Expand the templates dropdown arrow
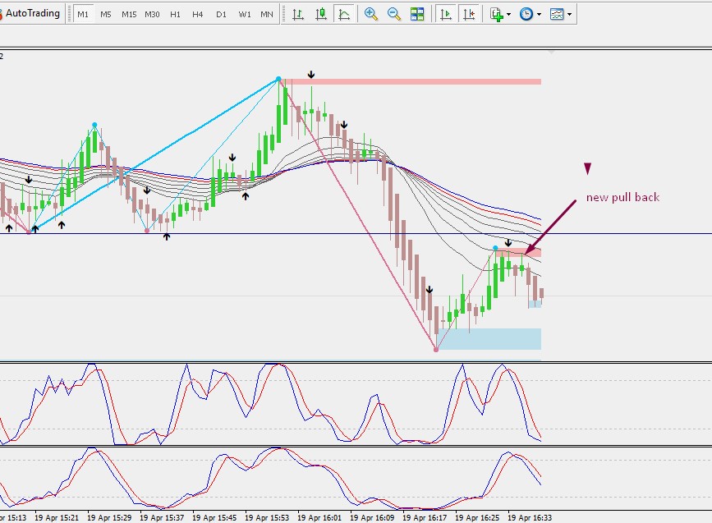712x523 pixels. click(569, 15)
